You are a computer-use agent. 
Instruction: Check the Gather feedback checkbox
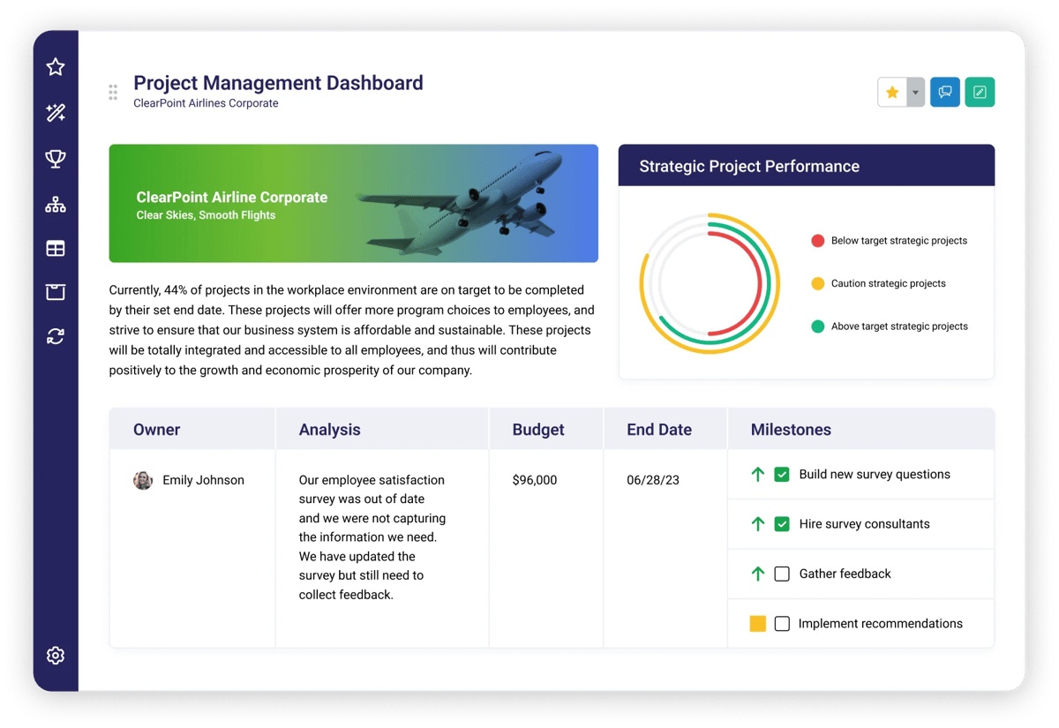(x=782, y=574)
